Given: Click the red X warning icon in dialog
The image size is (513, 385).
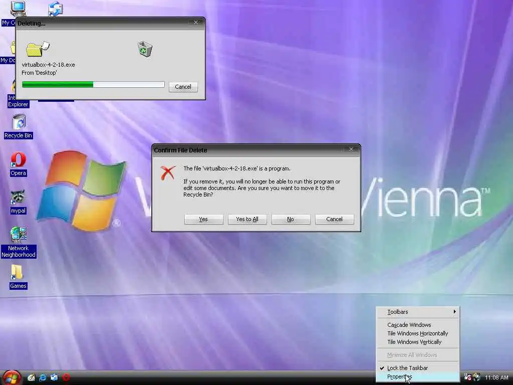Looking at the screenshot, I should (168, 172).
